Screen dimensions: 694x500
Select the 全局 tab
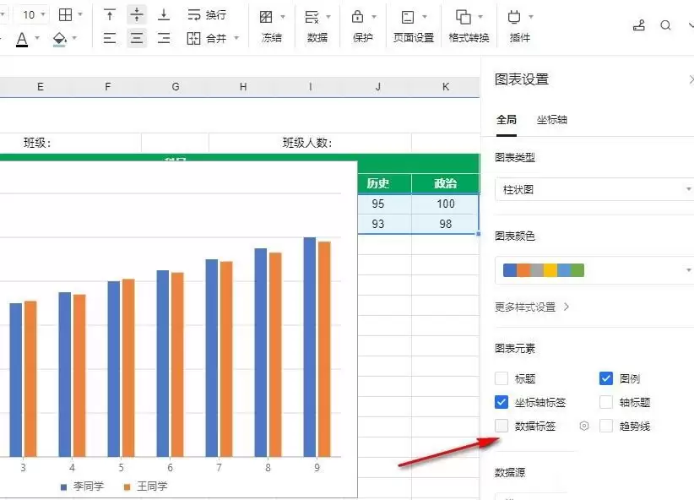507,120
